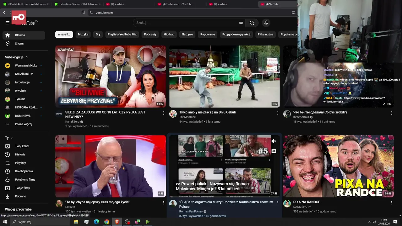
Task: Launch File Explorer from the taskbar
Action: click(x=76, y=222)
